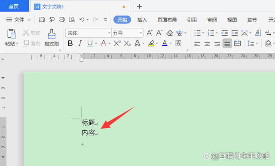Click the Undo arrow icon
The image size is (275, 166).
(x=82, y=19)
